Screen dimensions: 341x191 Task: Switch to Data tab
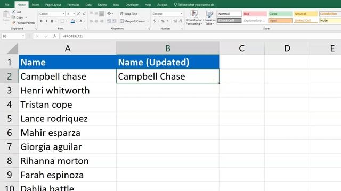[x=88, y=5]
